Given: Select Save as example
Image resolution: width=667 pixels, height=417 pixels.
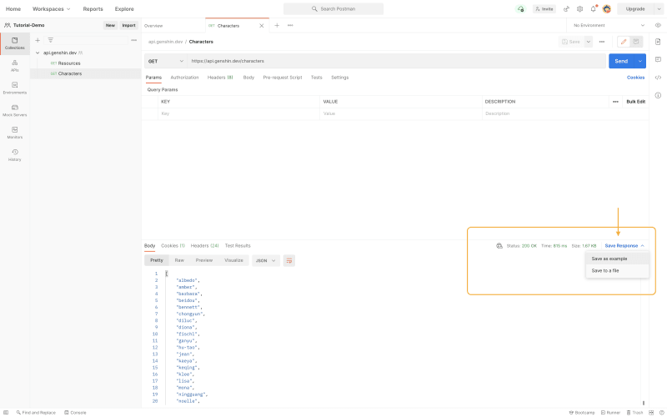Looking at the screenshot, I should (617, 259).
